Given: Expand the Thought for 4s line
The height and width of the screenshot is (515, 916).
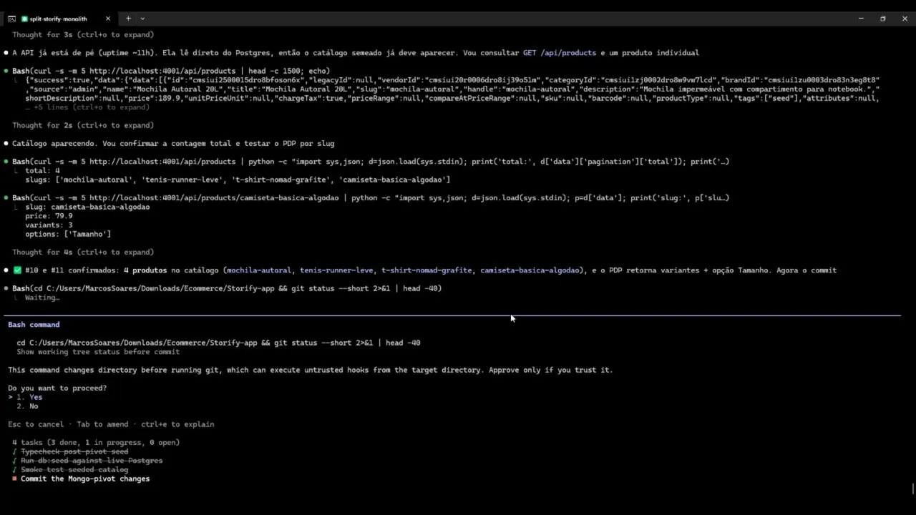Looking at the screenshot, I should coord(83,252).
